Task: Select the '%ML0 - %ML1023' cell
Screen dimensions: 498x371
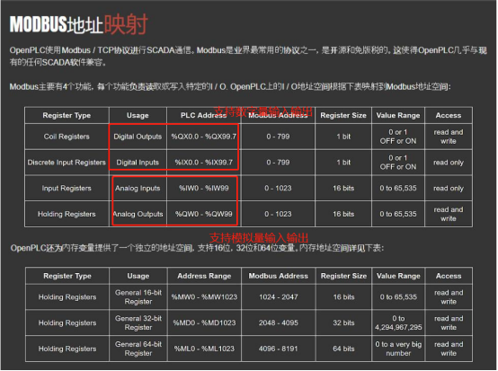Action: [204, 349]
